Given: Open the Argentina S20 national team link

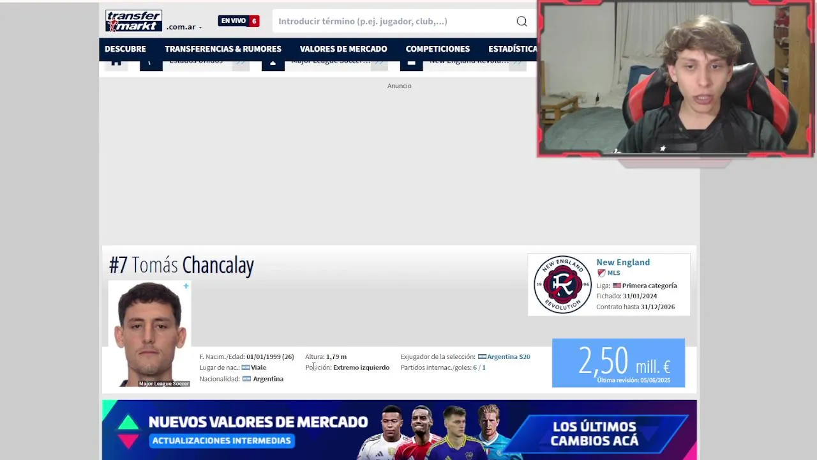Looking at the screenshot, I should coord(509,356).
